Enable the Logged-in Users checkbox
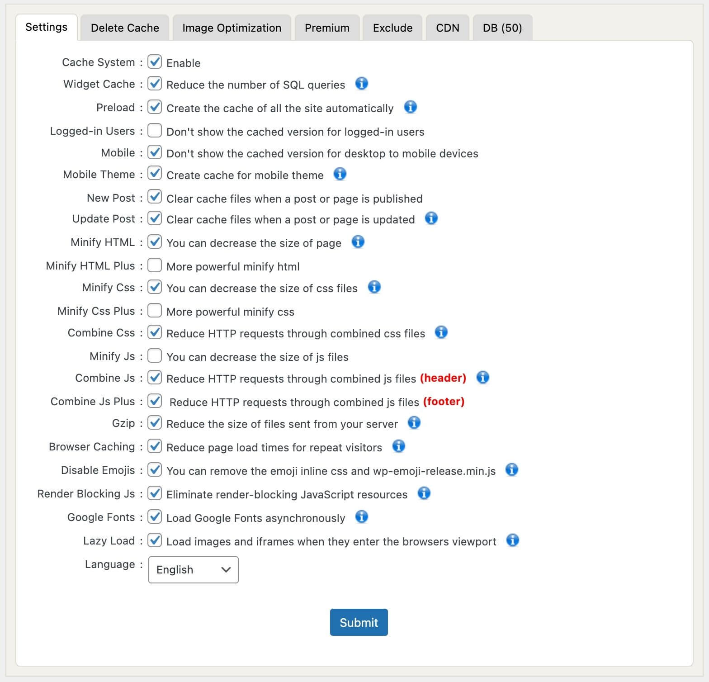 click(x=155, y=130)
